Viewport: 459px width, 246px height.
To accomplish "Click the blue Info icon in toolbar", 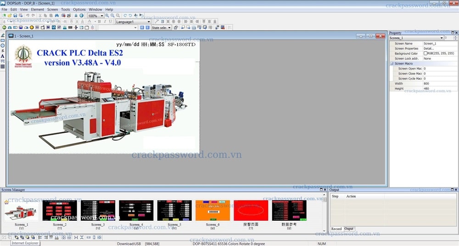I will (x=81, y=16).
